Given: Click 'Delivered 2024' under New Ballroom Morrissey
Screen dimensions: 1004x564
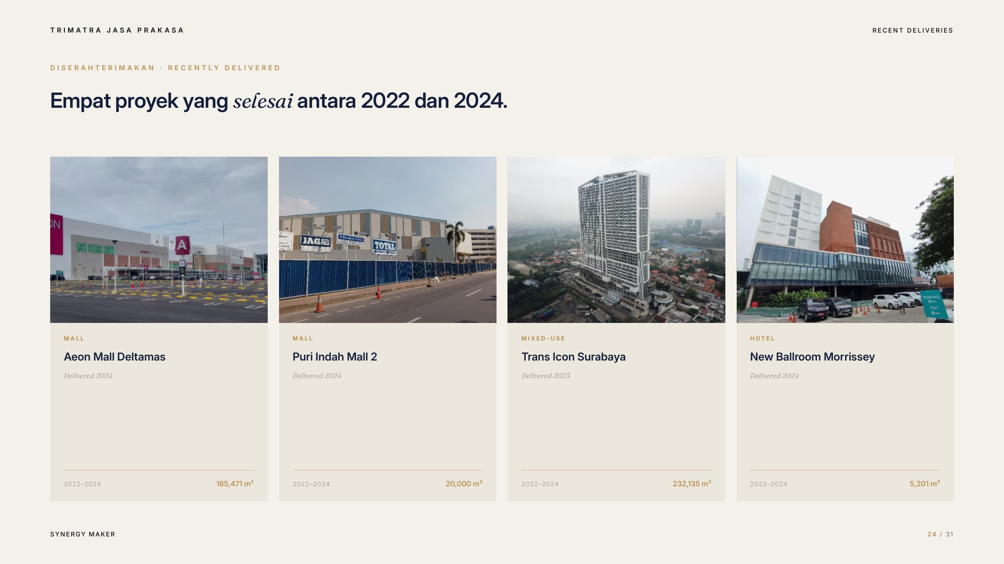Looking at the screenshot, I should point(774,376).
